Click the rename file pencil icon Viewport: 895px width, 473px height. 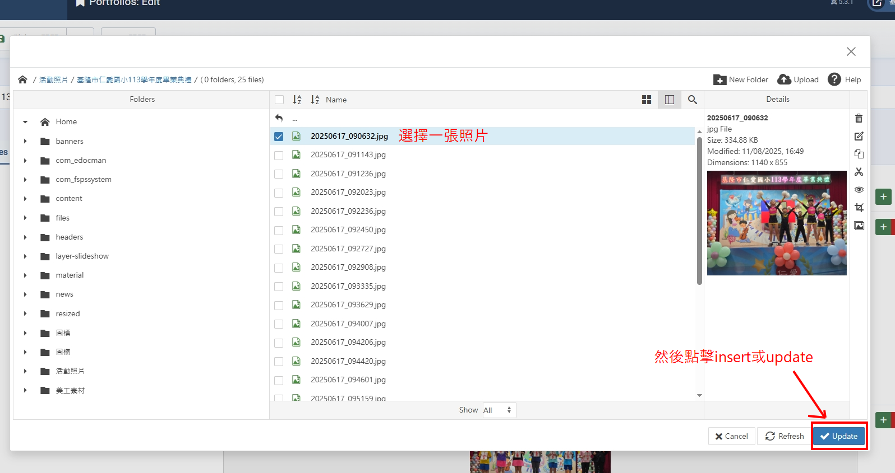(859, 136)
